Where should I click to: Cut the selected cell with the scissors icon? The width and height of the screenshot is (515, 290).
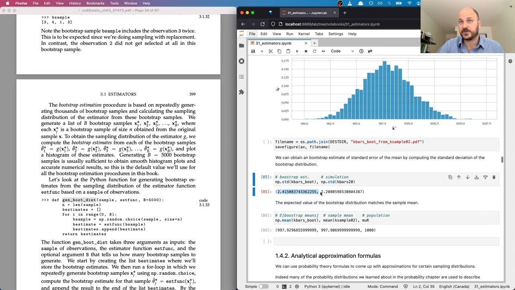click(271, 51)
